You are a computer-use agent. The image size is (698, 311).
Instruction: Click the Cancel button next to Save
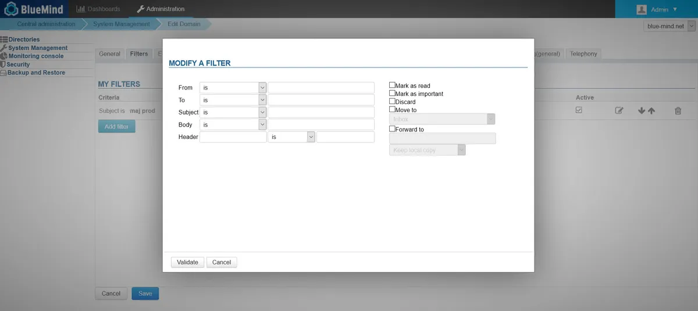point(111,294)
